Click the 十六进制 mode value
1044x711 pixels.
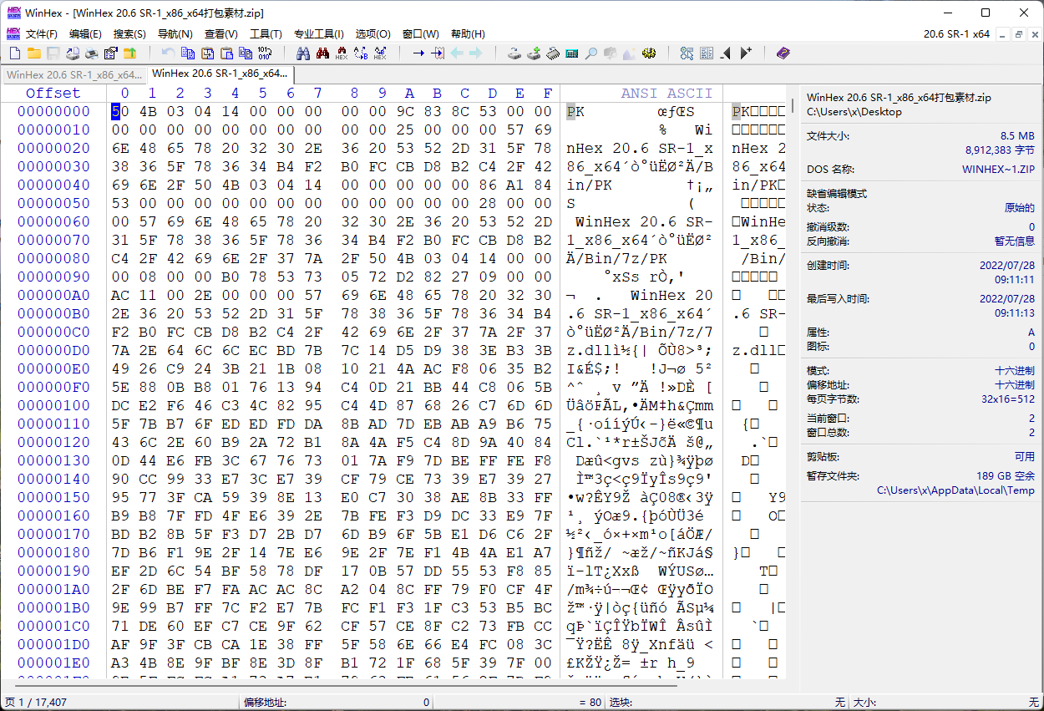1015,371
